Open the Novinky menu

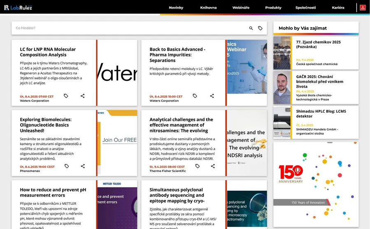176,7
